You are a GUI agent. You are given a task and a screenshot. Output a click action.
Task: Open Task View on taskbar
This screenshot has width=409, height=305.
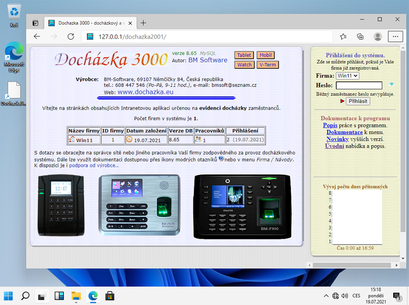41,296
